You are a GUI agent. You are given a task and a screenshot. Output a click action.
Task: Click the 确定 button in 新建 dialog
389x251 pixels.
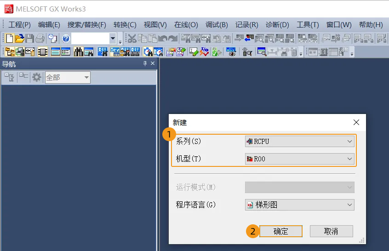coord(281,231)
